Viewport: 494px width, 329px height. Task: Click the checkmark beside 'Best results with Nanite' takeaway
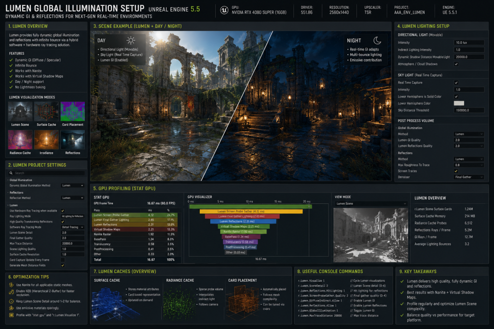(402, 292)
